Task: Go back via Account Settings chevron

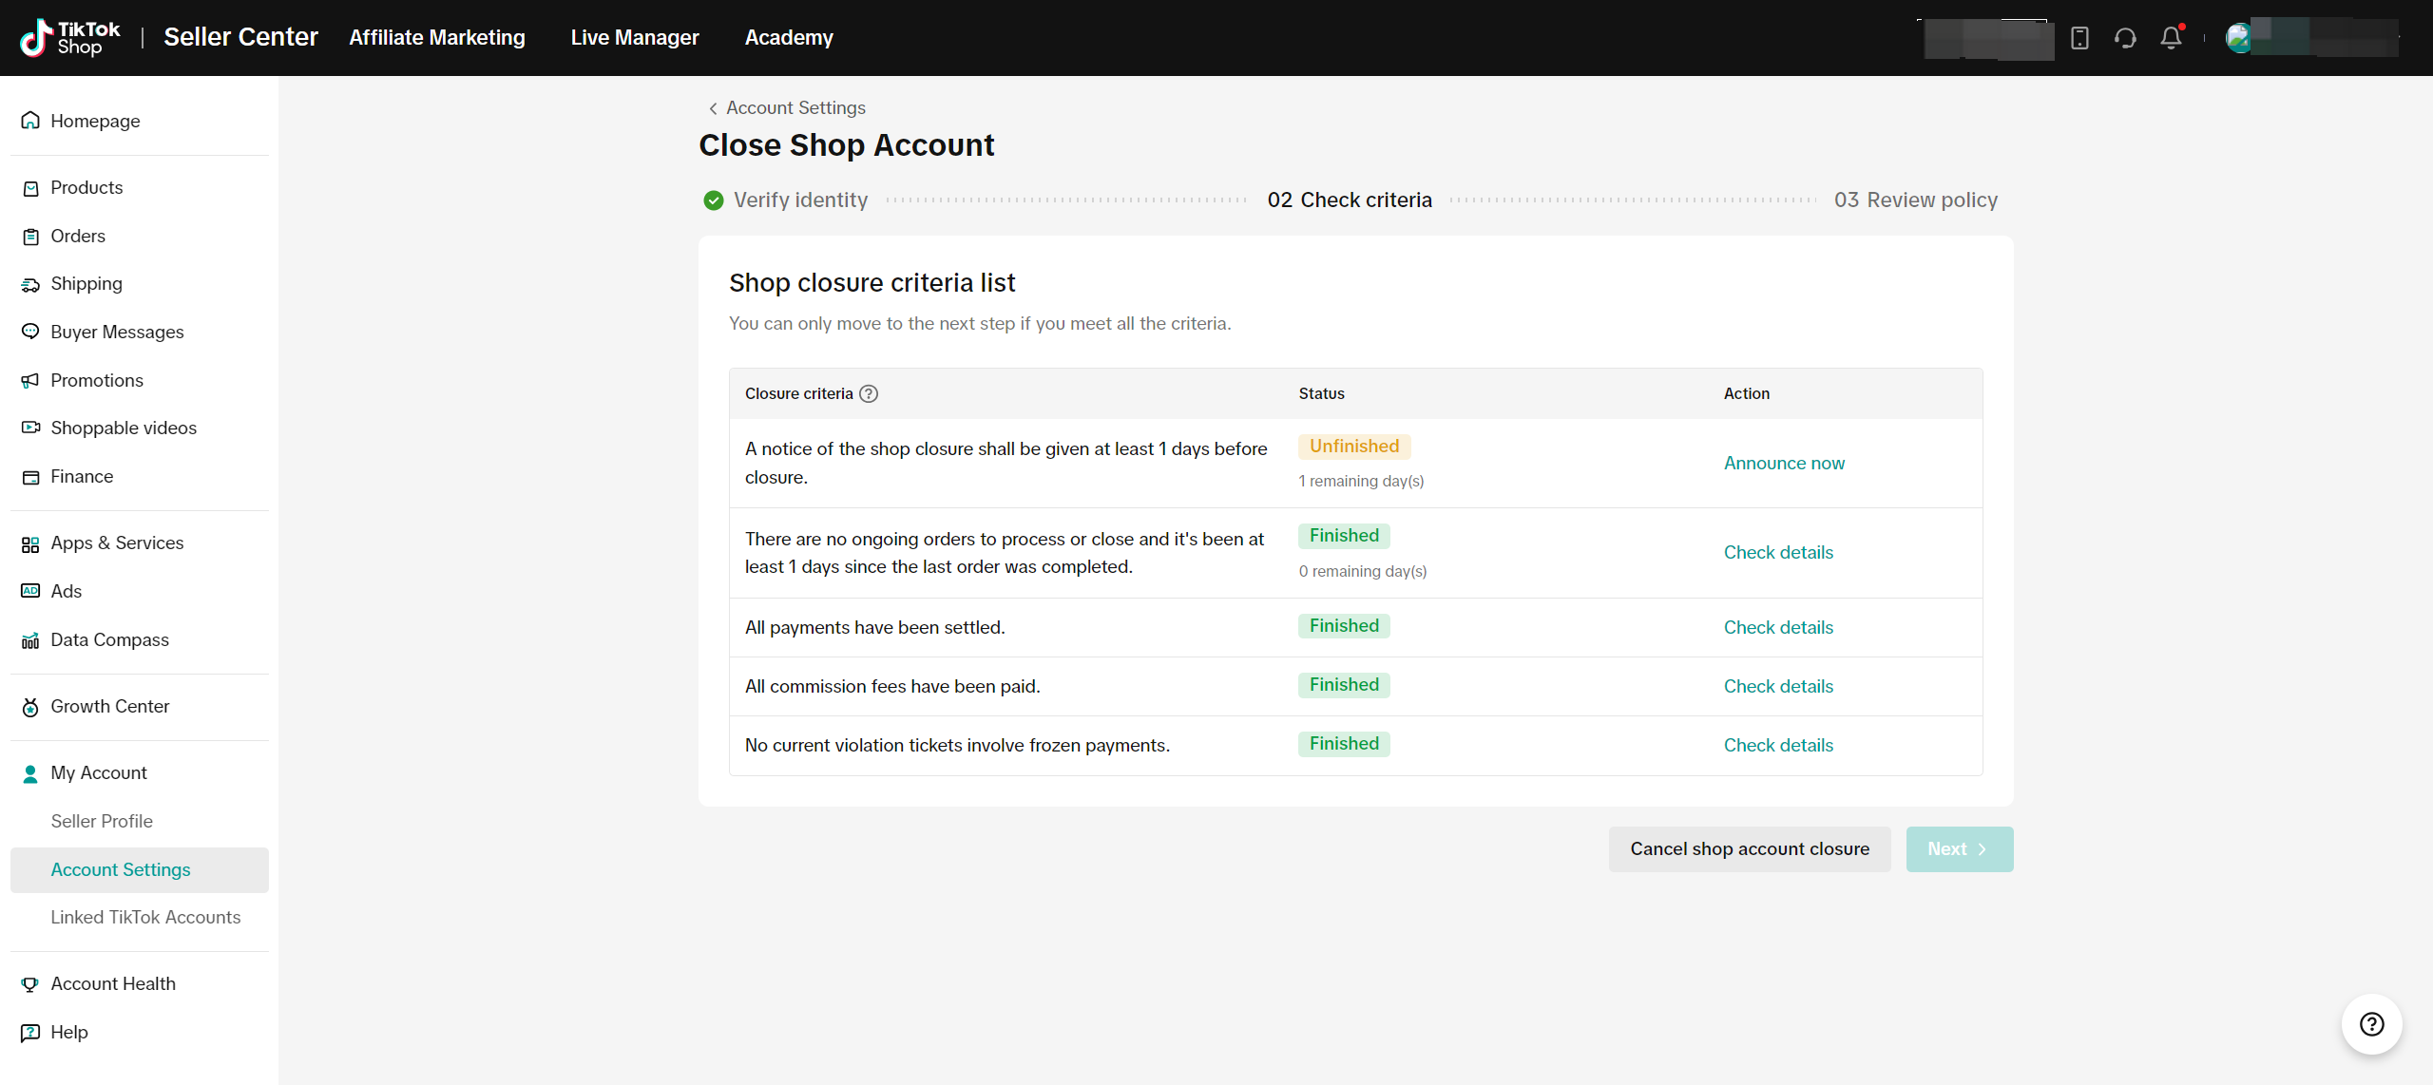Action: pyautogui.click(x=713, y=108)
